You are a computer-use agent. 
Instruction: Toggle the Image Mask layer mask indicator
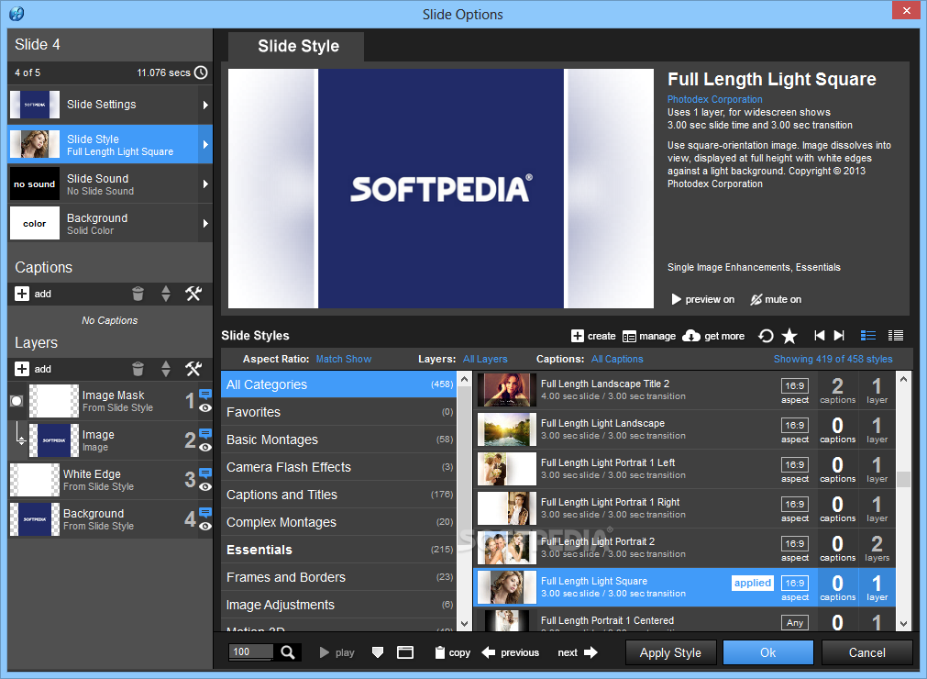pyautogui.click(x=17, y=401)
